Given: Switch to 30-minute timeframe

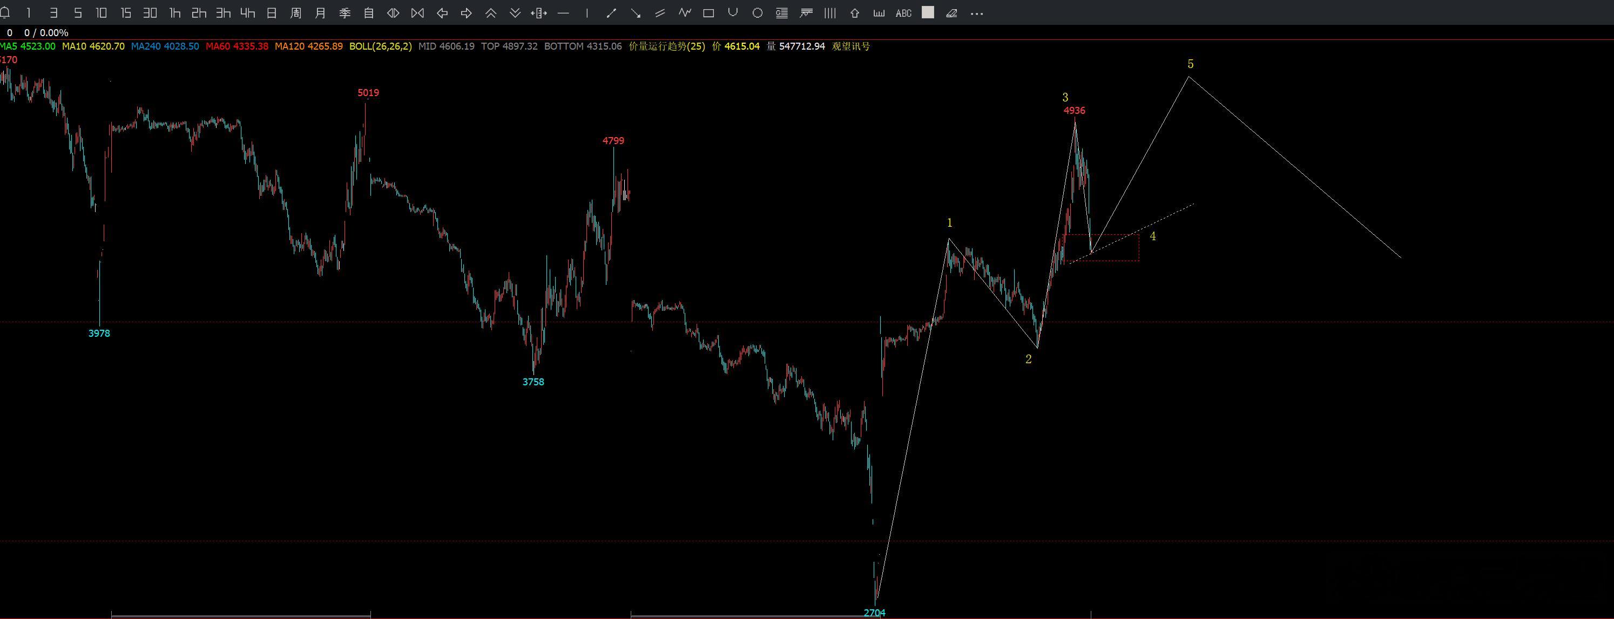Looking at the screenshot, I should 150,13.
